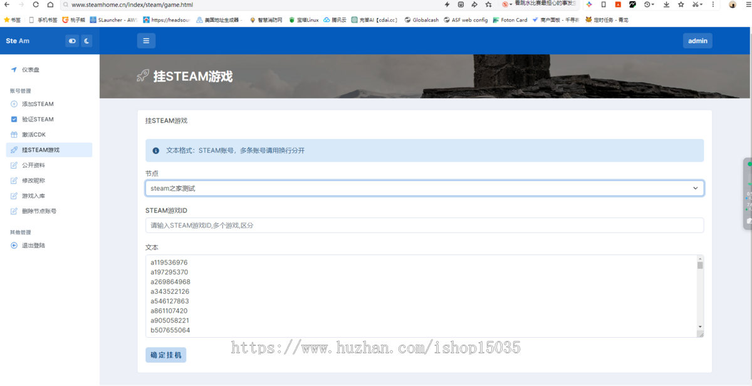Expand the 节点 dropdown showing steam之家测试
This screenshot has width=752, height=386.
(424, 188)
